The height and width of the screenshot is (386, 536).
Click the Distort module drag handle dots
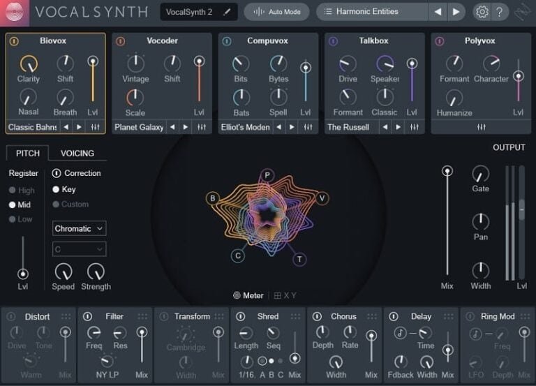[x=66, y=316]
